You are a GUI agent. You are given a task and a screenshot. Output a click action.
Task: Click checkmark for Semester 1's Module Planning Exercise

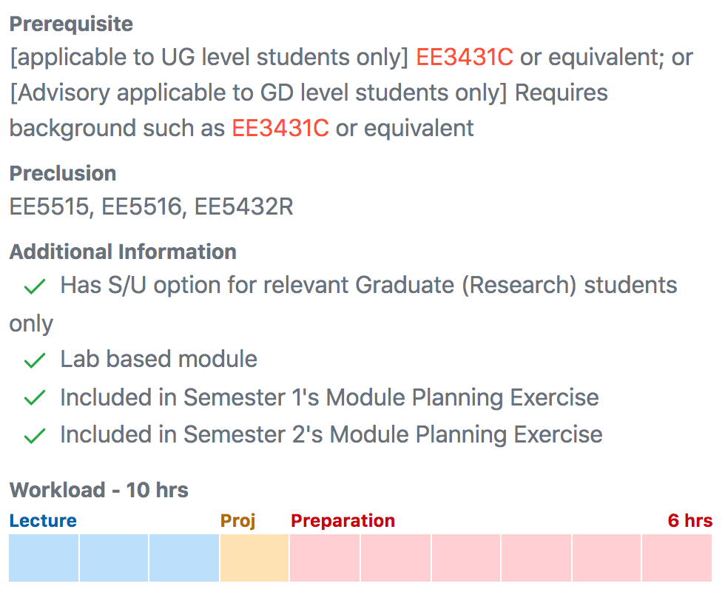pyautogui.click(x=35, y=398)
